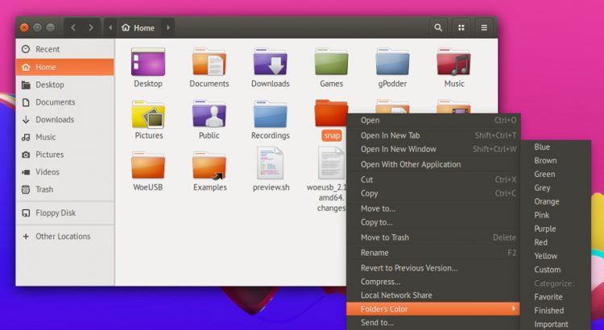Choose Open in context menu
Viewport: 604px width, 330px height.
[x=433, y=120]
